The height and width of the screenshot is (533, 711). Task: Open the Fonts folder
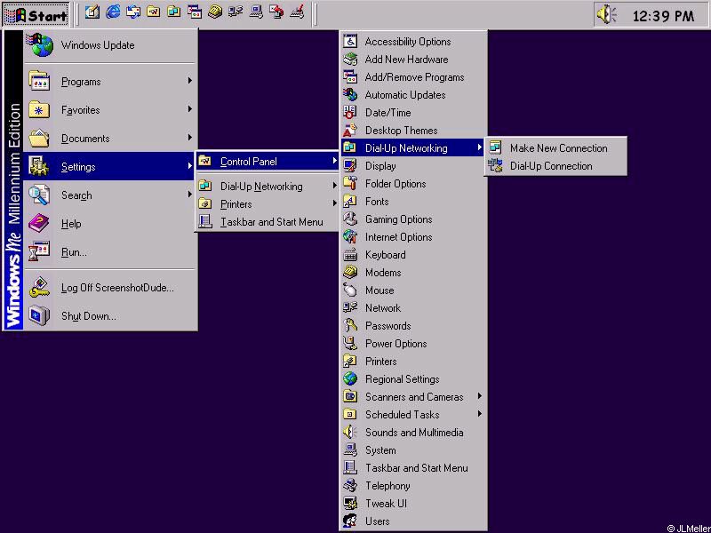[x=413, y=202]
